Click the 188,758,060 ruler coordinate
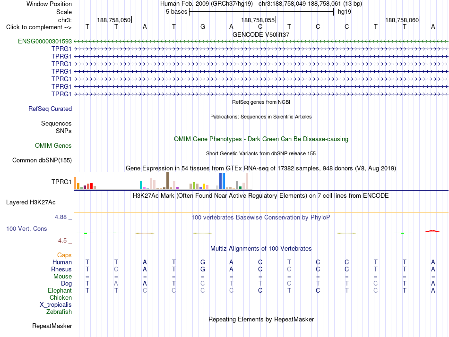449x337 pixels. point(402,20)
